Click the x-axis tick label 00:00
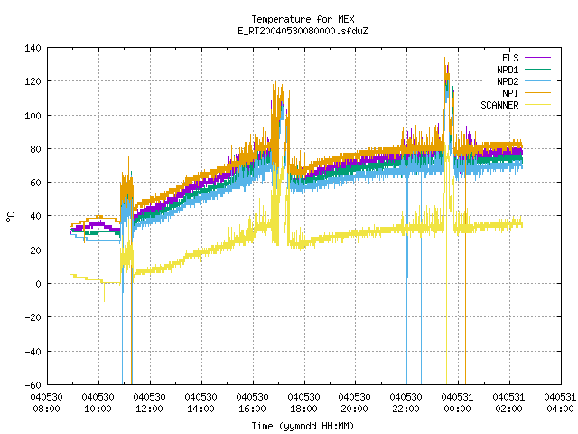578x434 pixels. (x=458, y=409)
